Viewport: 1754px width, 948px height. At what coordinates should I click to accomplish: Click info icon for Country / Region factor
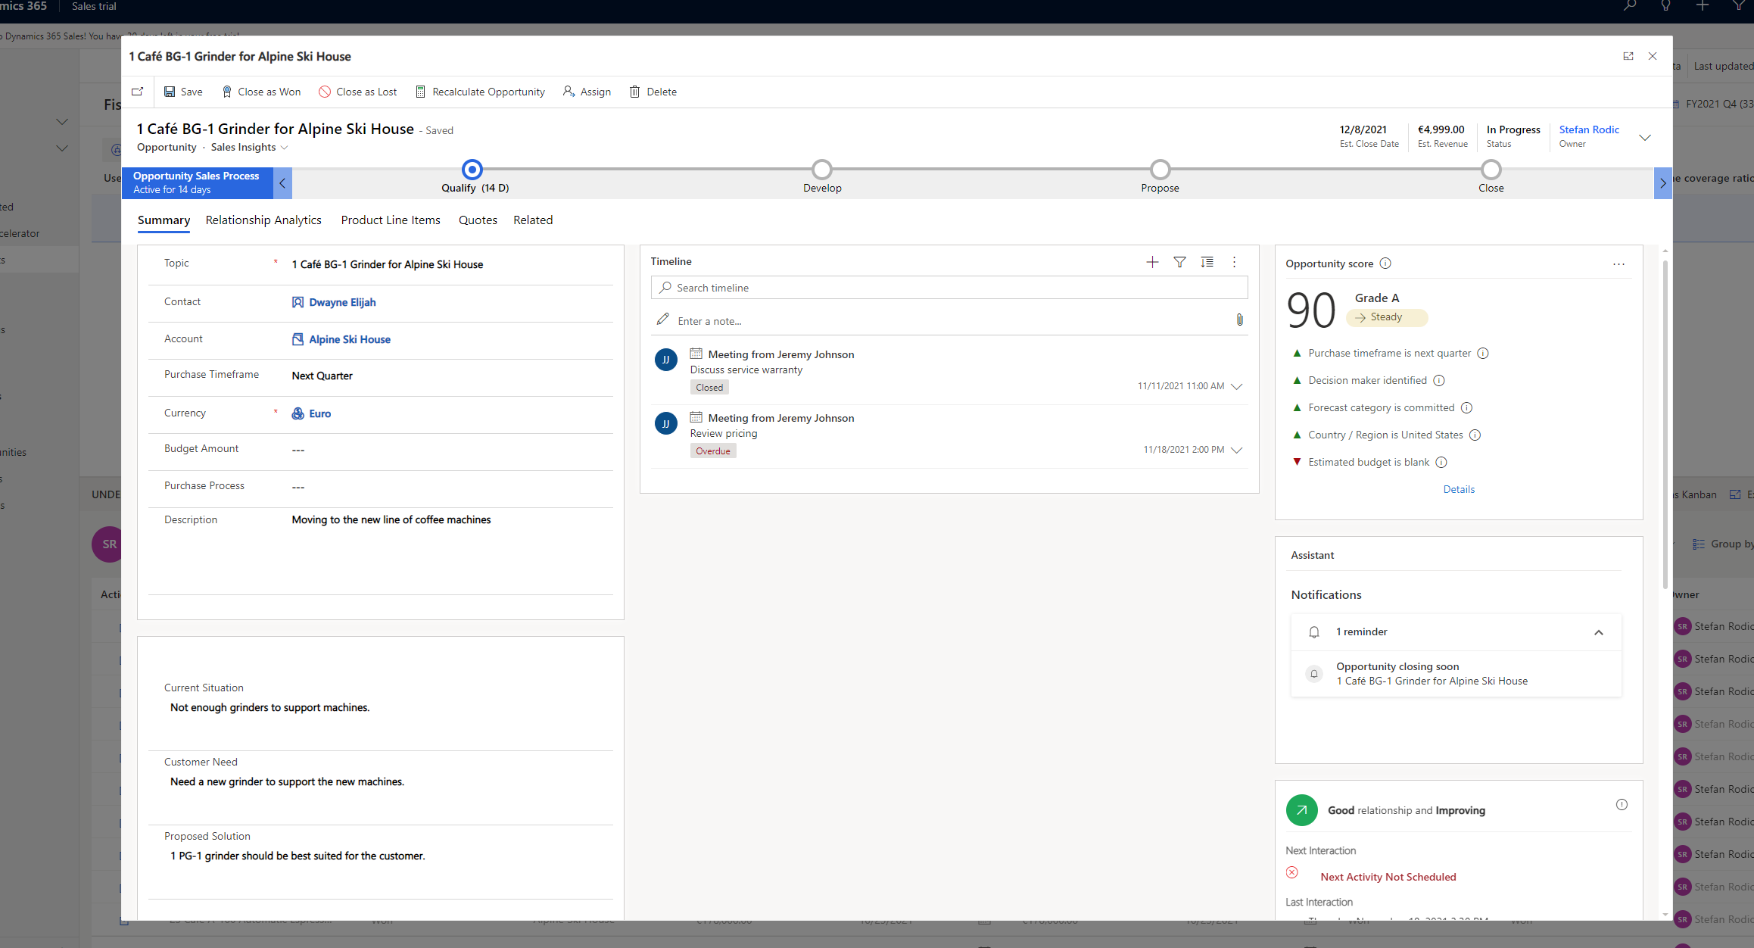1475,435
